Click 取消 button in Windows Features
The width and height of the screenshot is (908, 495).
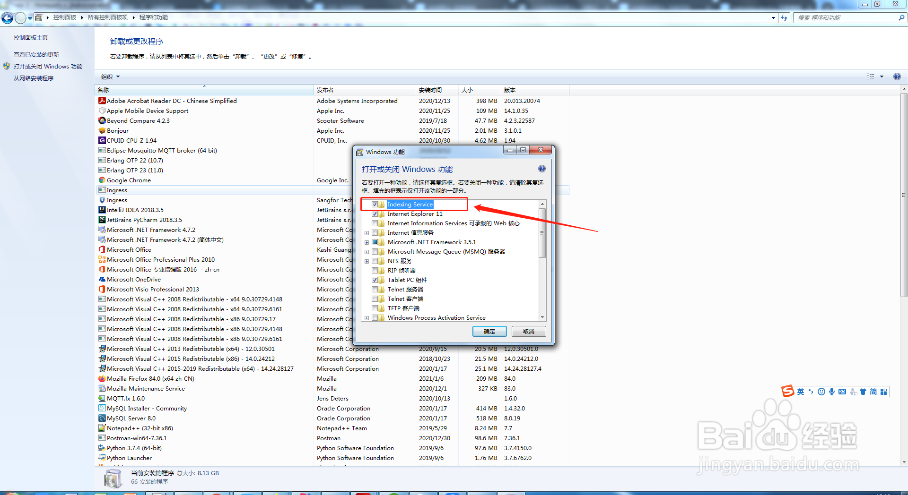point(529,332)
